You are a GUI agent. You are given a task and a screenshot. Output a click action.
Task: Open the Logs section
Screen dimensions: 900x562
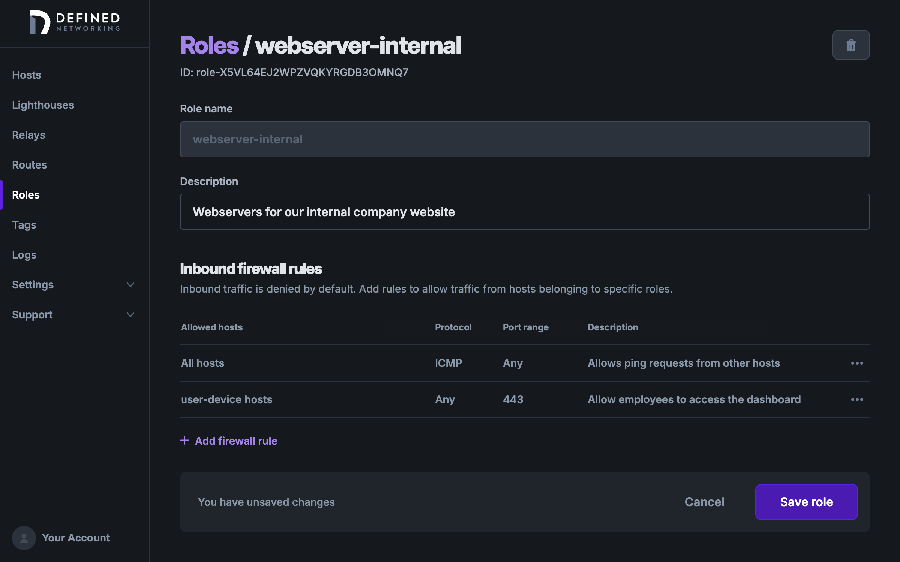click(x=24, y=254)
